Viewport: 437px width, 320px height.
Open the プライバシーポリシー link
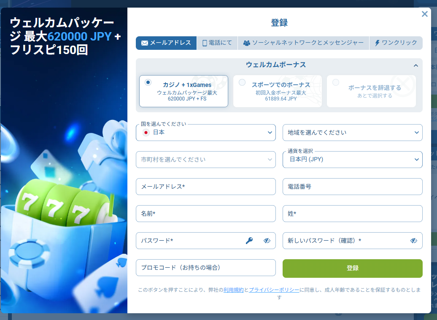tap(274, 290)
